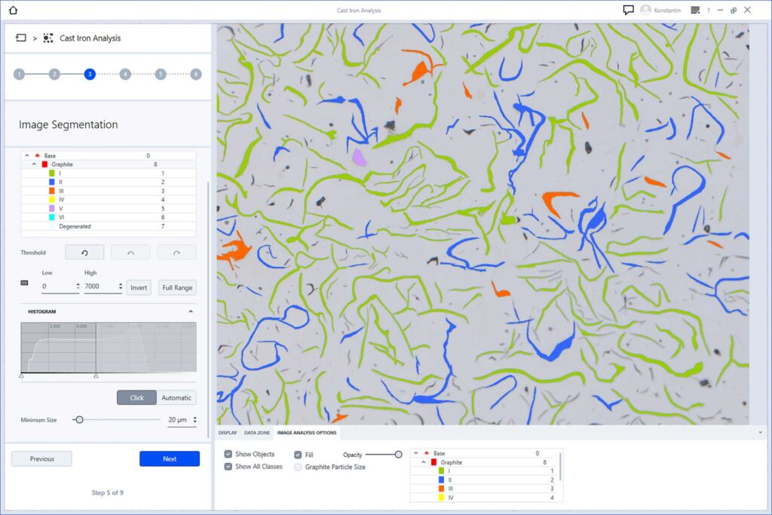
Task: Open the Display tab
Action: [x=227, y=434]
